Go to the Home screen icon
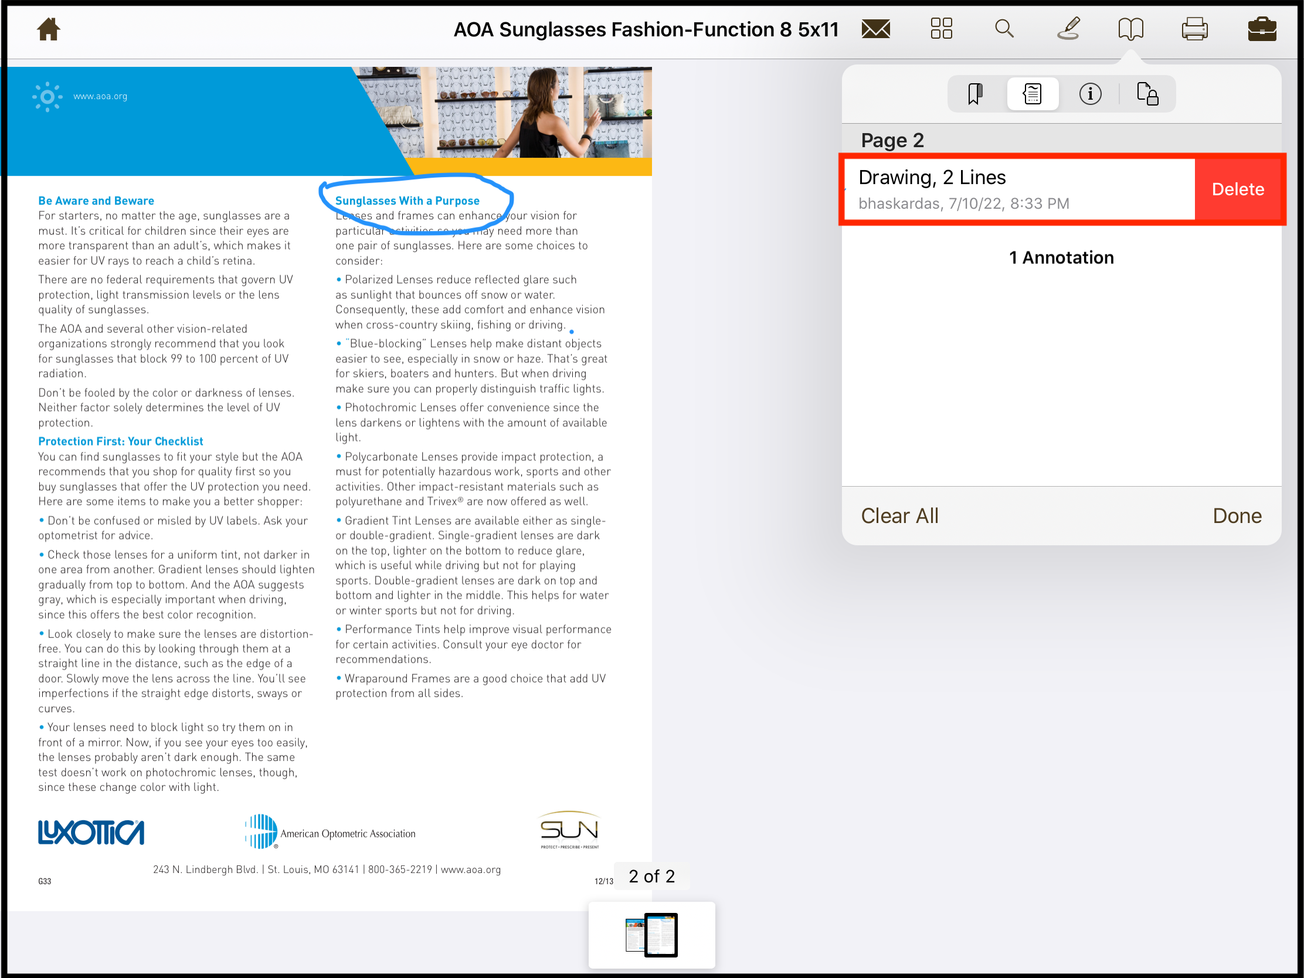The image size is (1304, 978). pos(48,29)
